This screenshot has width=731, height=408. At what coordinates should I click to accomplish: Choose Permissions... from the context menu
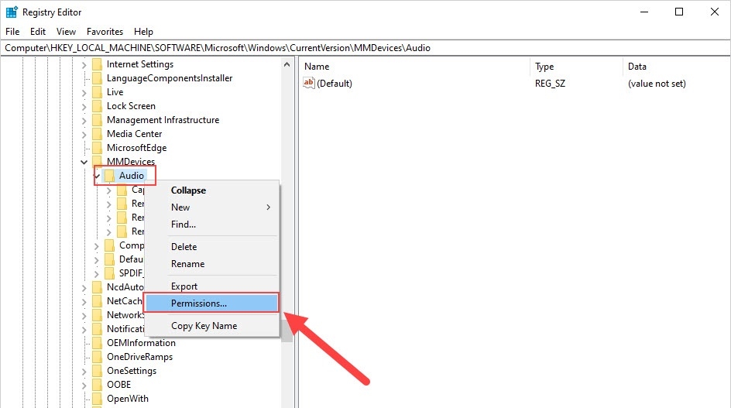point(211,303)
